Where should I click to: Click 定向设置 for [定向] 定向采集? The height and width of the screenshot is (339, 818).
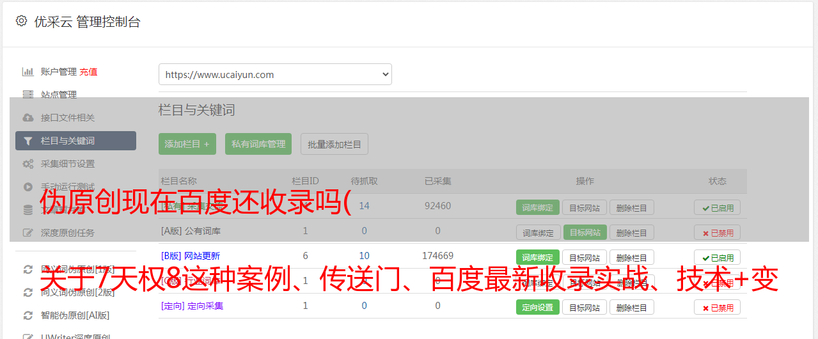click(538, 307)
